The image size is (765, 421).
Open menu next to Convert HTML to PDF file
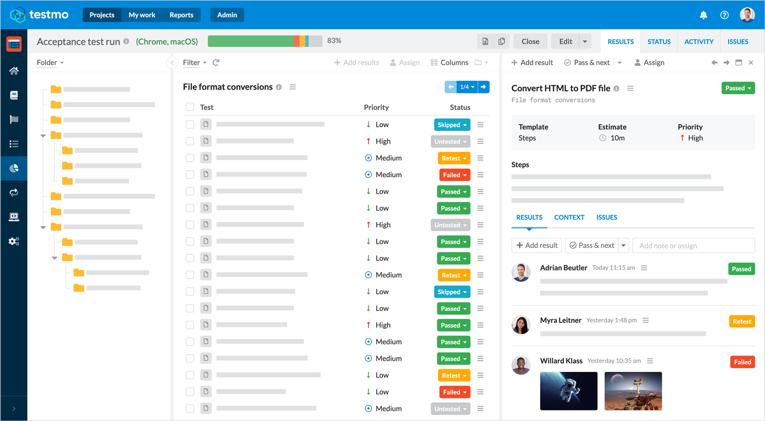[x=630, y=88]
